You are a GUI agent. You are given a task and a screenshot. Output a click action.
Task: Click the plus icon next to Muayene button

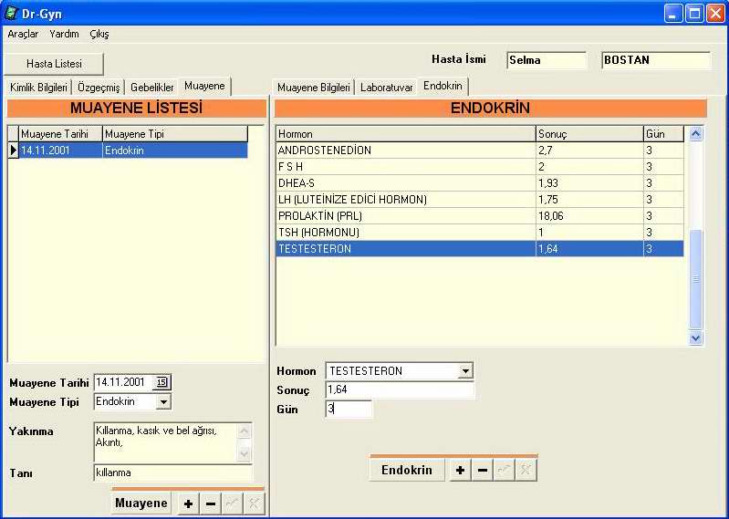pos(189,503)
